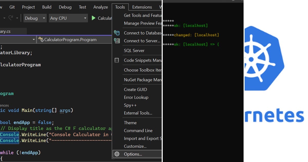Open the Any CPU platform dropdown
The width and height of the screenshot is (308, 162).
click(x=69, y=18)
